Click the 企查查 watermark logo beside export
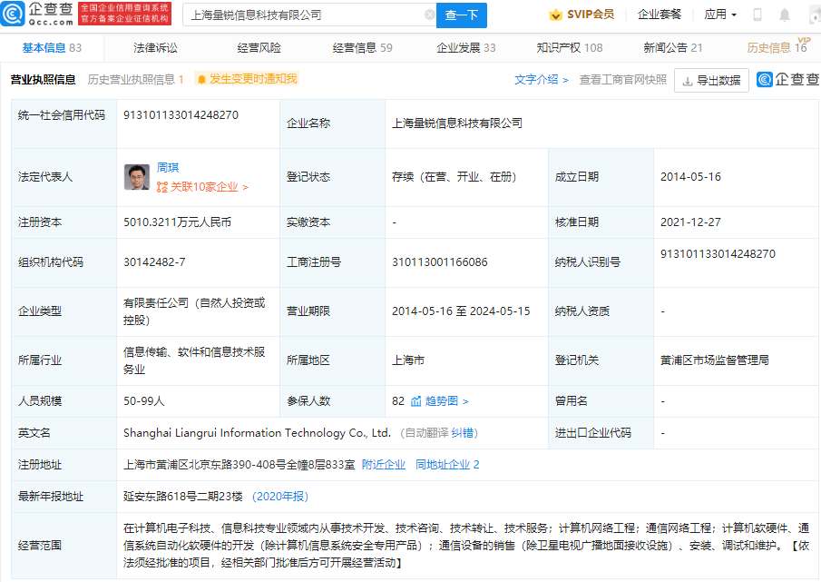Viewport: 821px width, 582px height. pyautogui.click(x=787, y=80)
